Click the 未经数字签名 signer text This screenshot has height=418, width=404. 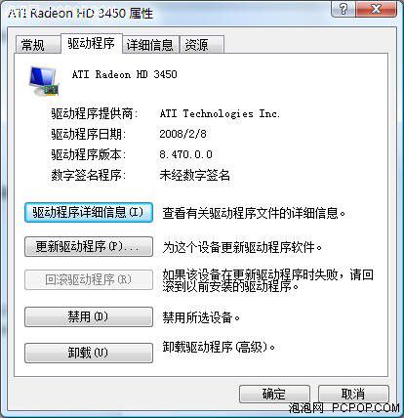click(x=194, y=176)
